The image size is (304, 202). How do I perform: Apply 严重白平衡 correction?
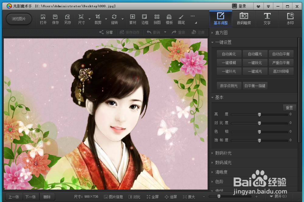coord(281,63)
